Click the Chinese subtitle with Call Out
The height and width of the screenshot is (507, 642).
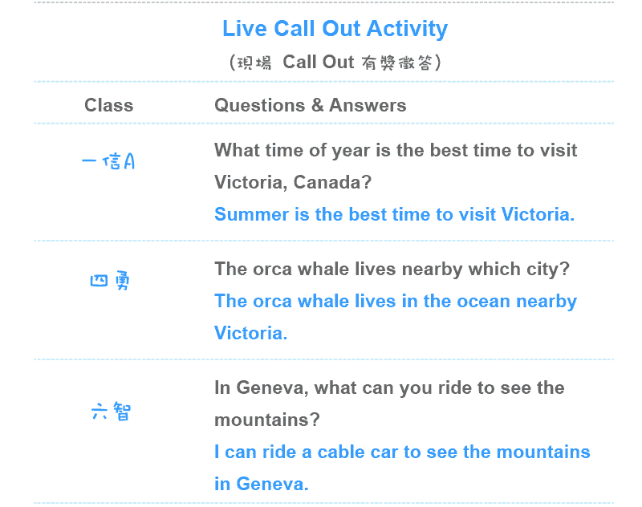click(x=335, y=63)
